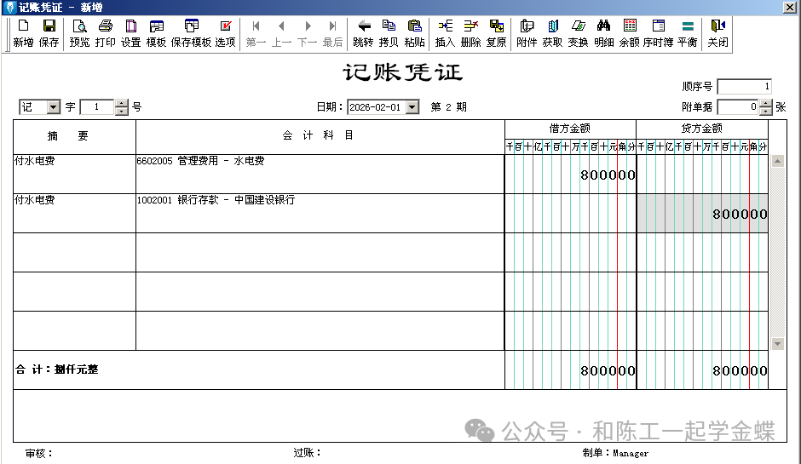Save the voucher with 保存 icon
801x464 pixels.
tap(49, 32)
